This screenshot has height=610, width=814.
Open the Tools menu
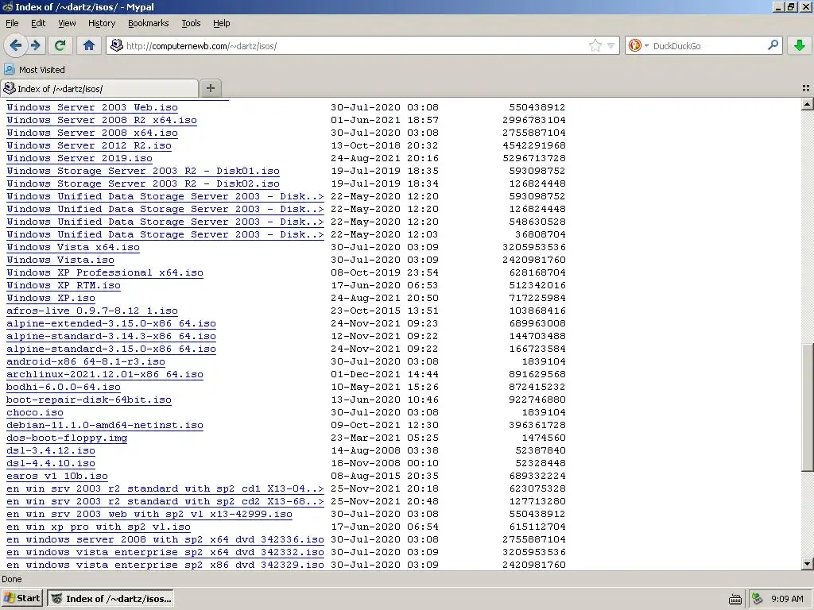[x=191, y=23]
